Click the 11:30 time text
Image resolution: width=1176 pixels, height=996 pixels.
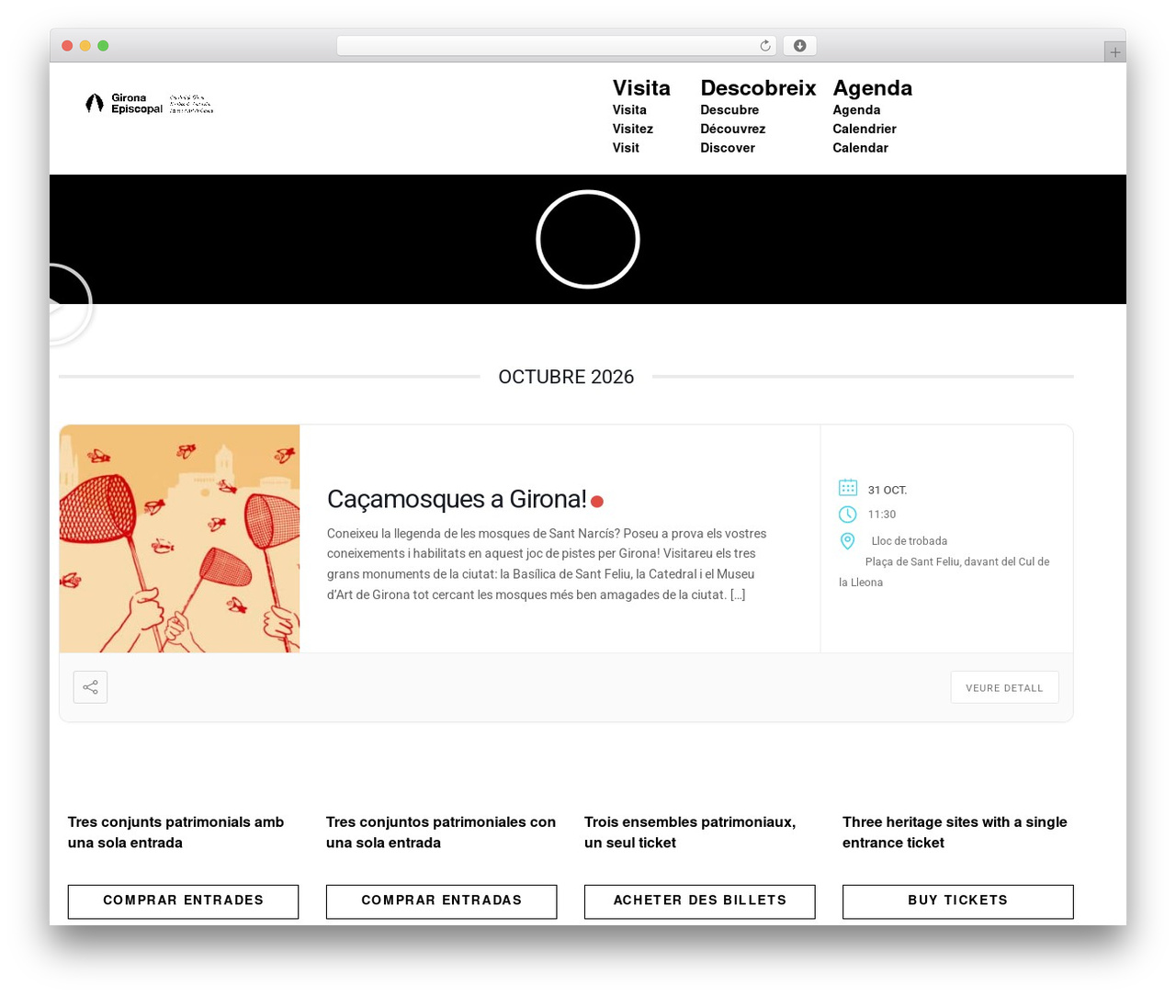pyautogui.click(x=882, y=515)
